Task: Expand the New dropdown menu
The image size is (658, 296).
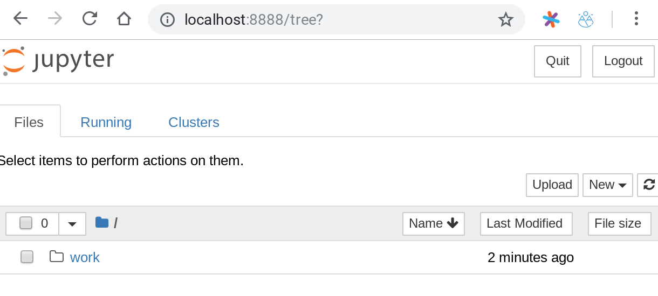Action: [x=607, y=185]
